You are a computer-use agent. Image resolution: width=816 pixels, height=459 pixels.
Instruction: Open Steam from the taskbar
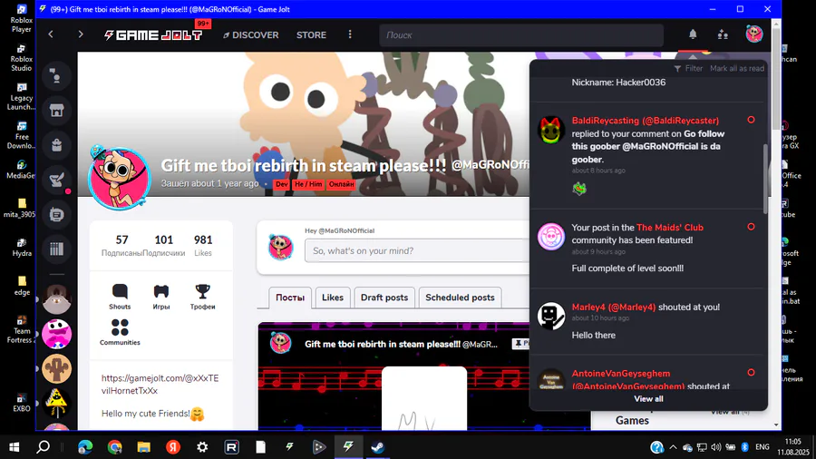point(377,447)
